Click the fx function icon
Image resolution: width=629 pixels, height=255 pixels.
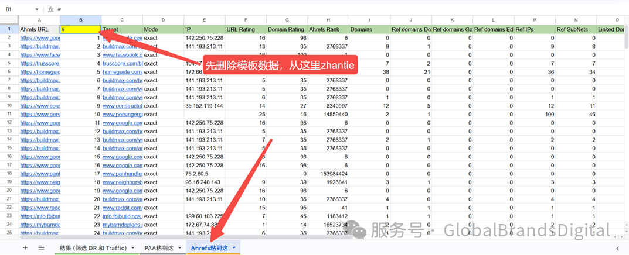tap(50, 9)
